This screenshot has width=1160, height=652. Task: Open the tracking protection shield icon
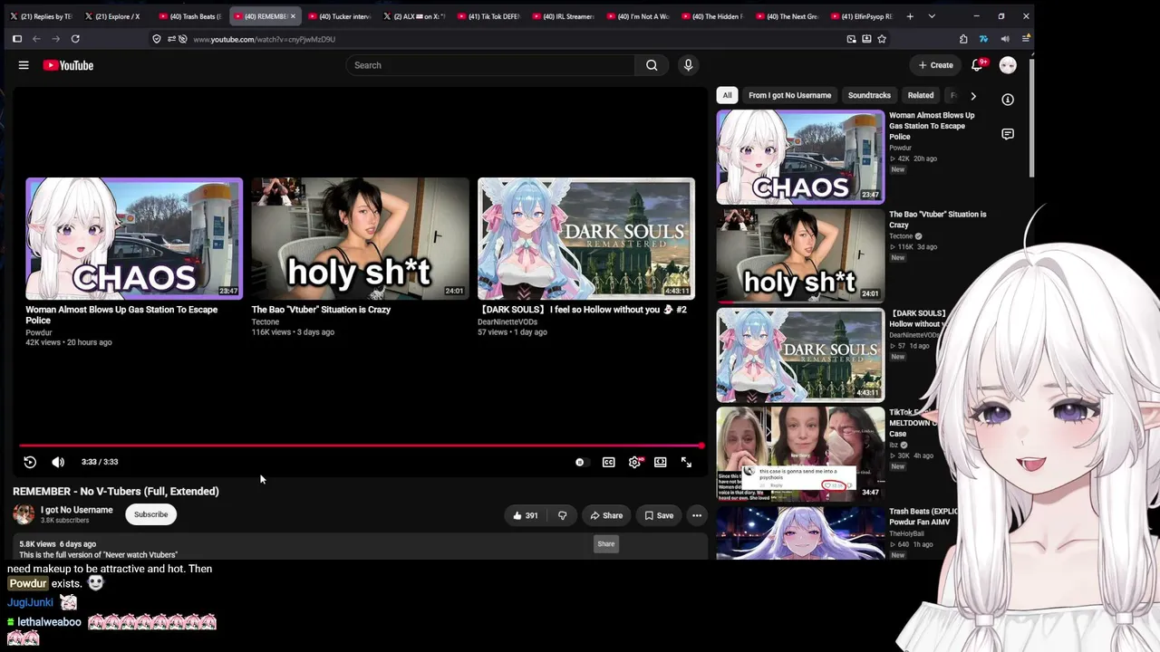click(157, 39)
